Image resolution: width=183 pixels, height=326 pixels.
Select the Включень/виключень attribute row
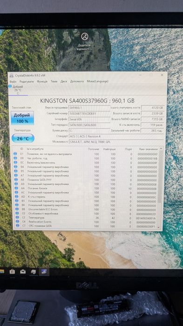(x=86, y=163)
